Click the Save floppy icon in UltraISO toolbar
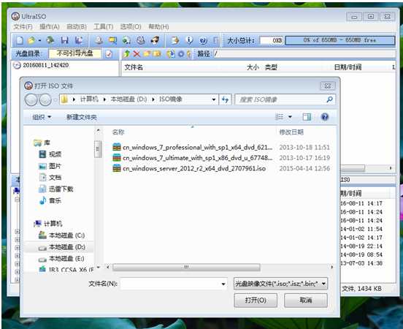The height and width of the screenshot is (329, 403). tap(64, 40)
